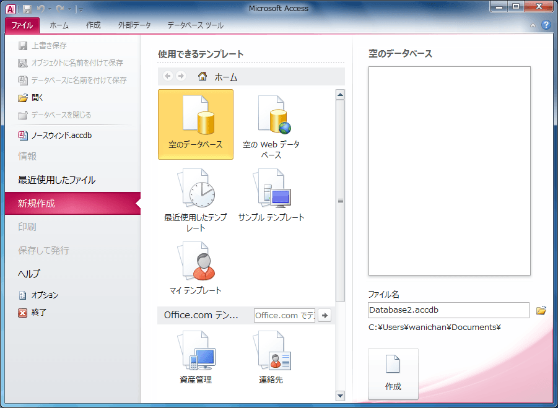Choose データベースに名前を付けて保存
Viewport: 558px width, 408px height.
pos(72,80)
